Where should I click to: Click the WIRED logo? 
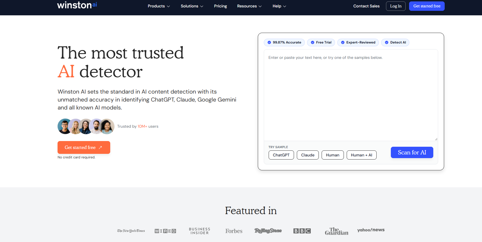pyautogui.click(x=165, y=231)
